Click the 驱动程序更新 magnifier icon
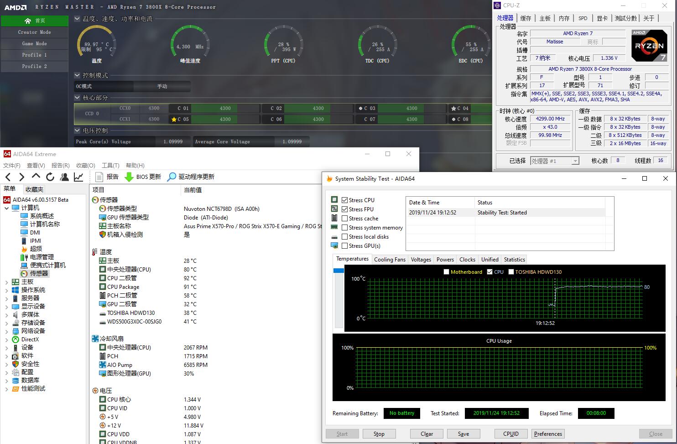677x444 pixels. point(172,177)
